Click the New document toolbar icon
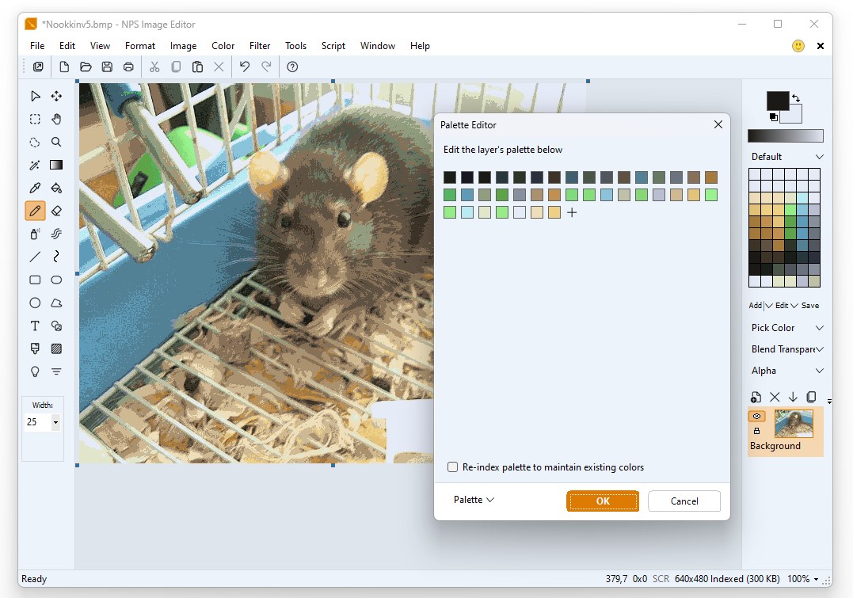 point(64,67)
